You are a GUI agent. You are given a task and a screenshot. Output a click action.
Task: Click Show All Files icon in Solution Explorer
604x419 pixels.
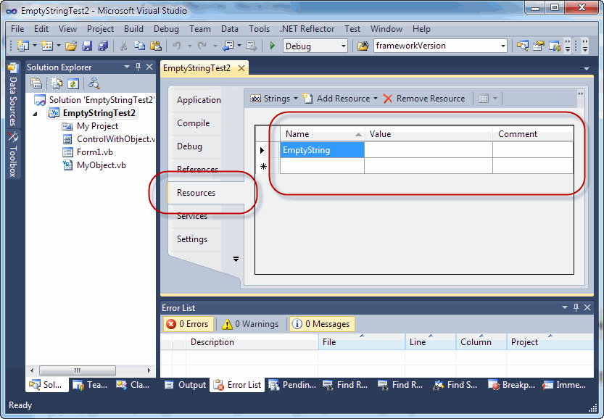pyautogui.click(x=57, y=83)
